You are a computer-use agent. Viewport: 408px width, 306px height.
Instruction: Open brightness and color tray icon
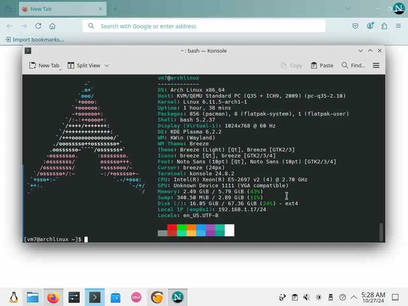[x=318, y=297]
